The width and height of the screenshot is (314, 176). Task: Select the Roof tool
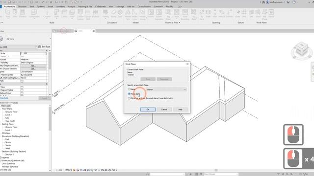56,14
